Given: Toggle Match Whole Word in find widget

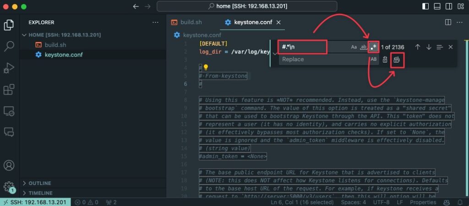Looking at the screenshot, I should [x=363, y=47].
